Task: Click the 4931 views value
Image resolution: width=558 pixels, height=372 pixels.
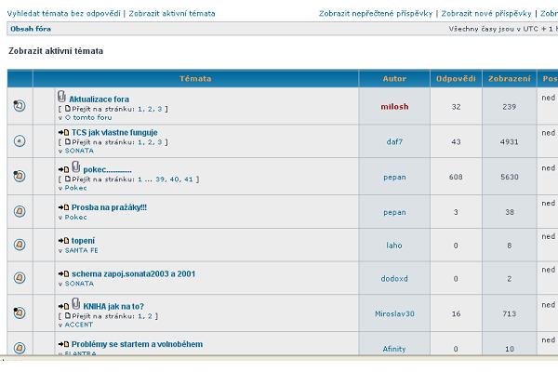Action: (510, 141)
